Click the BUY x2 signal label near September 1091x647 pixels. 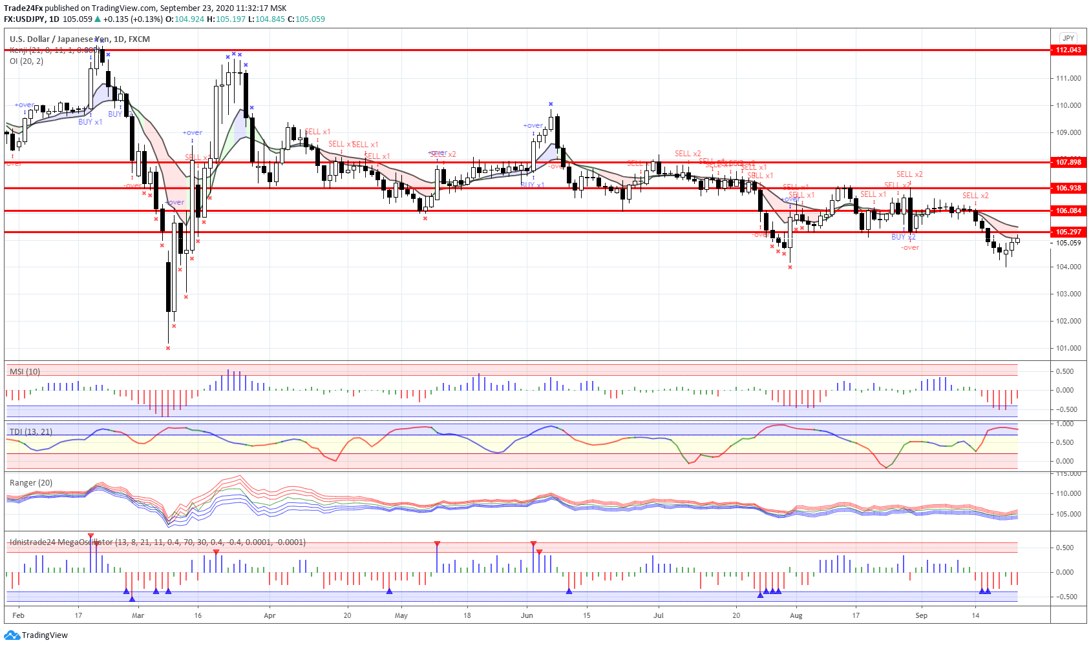click(x=904, y=237)
